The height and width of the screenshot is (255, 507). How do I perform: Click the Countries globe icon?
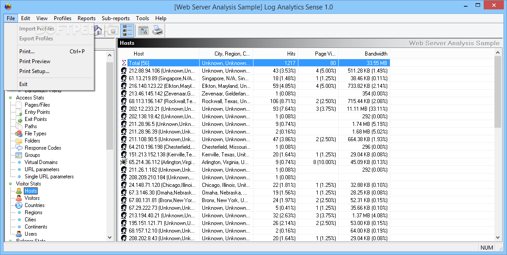pyautogui.click(x=19, y=205)
